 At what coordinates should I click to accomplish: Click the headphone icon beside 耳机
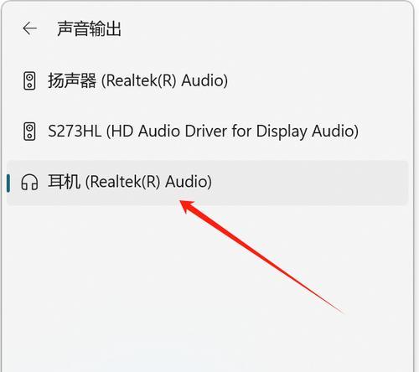[29, 182]
